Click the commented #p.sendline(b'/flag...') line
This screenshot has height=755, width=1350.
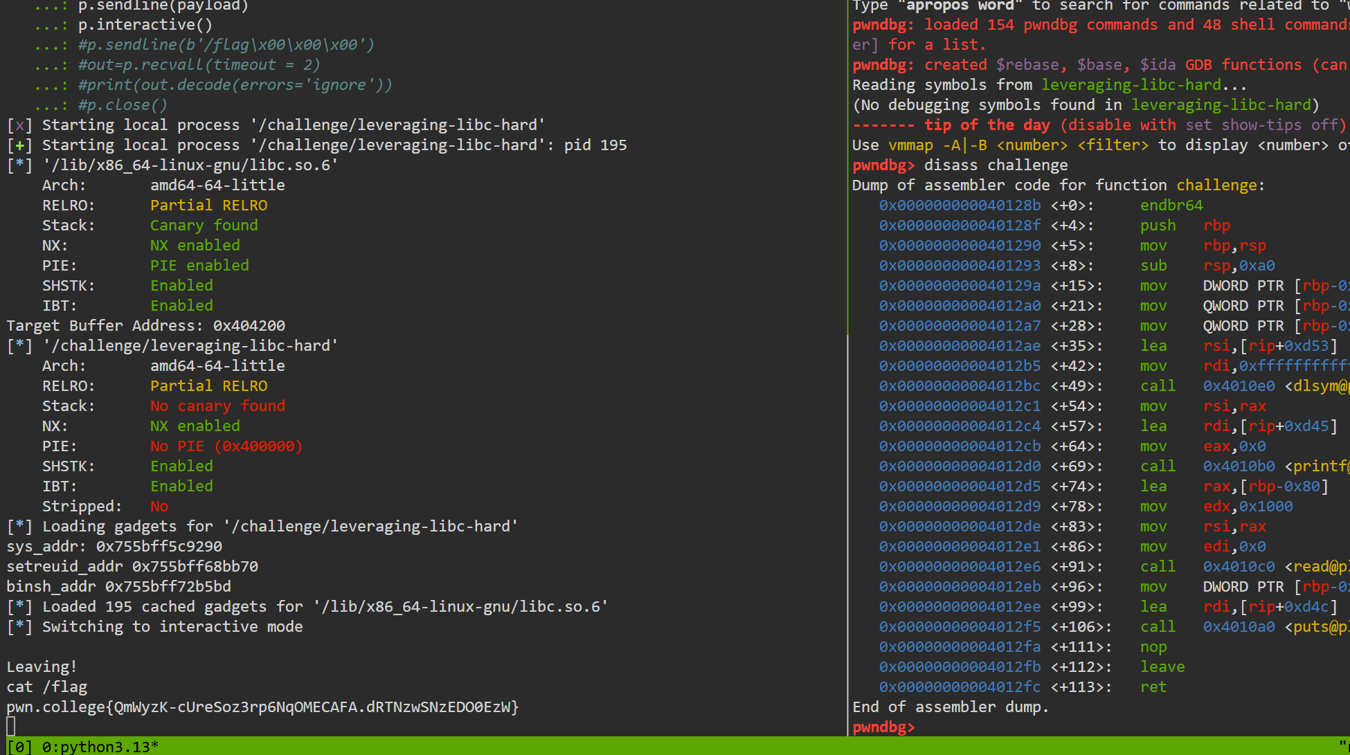(x=226, y=45)
